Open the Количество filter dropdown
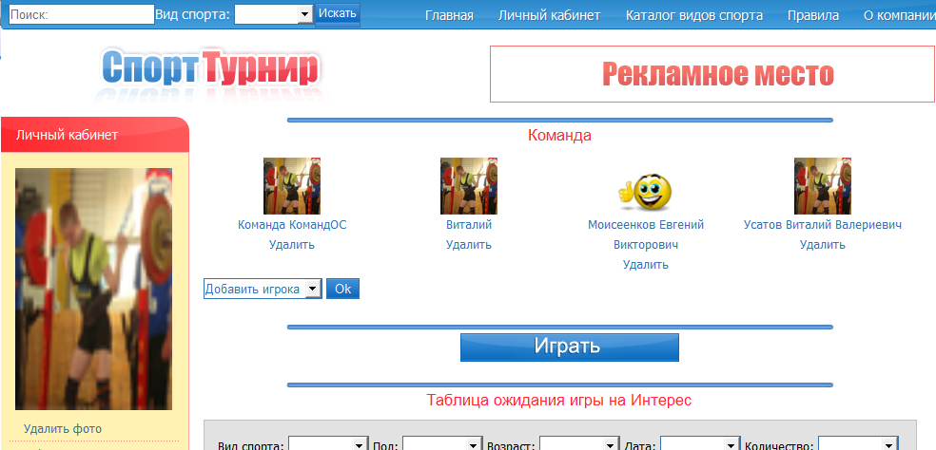This screenshot has height=450, width=936. click(x=857, y=445)
